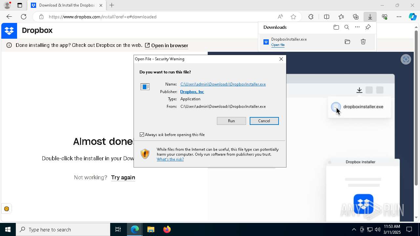Open the file path link next to Name
The height and width of the screenshot is (236, 420).
click(x=223, y=84)
